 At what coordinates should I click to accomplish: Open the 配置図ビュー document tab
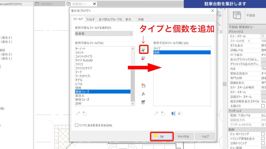[79, 4]
